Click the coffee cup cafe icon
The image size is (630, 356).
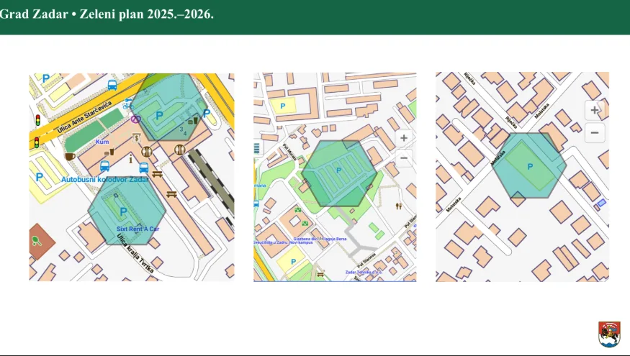coord(70,156)
